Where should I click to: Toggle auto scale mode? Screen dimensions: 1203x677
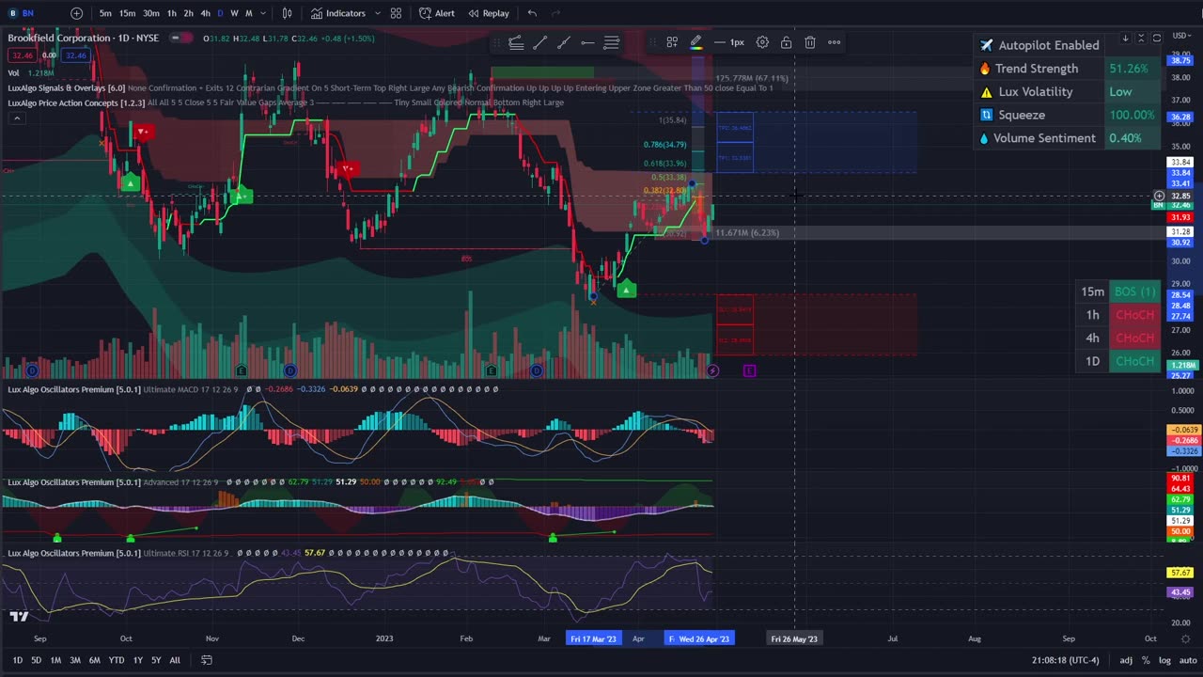click(1188, 660)
